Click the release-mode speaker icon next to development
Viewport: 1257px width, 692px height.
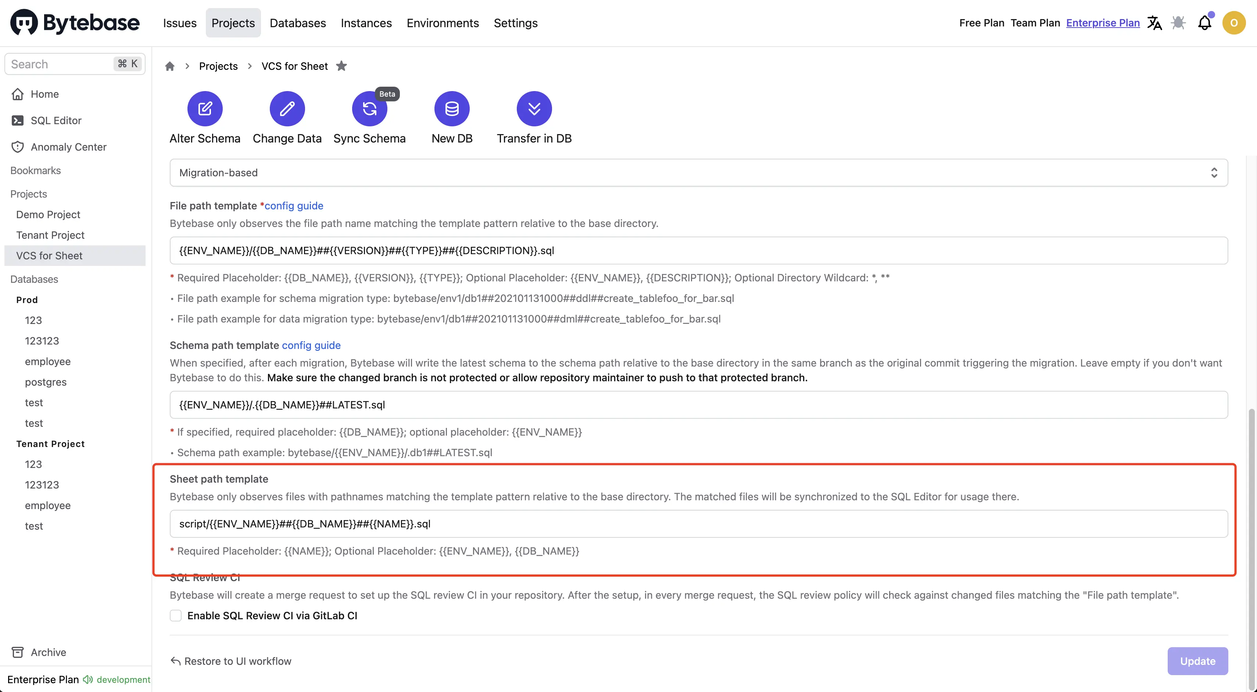tap(88, 679)
